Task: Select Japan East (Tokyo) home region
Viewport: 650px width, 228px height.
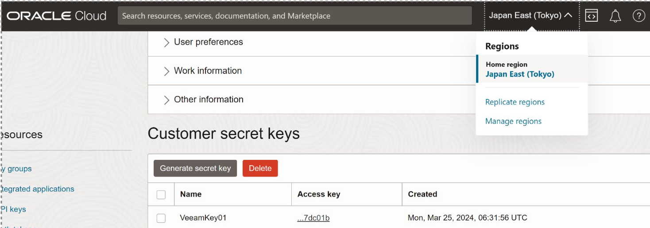Action: pyautogui.click(x=519, y=74)
